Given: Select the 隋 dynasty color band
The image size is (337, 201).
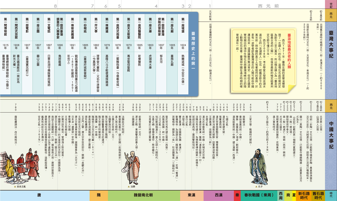Looking at the screenshot, I should [99, 196].
